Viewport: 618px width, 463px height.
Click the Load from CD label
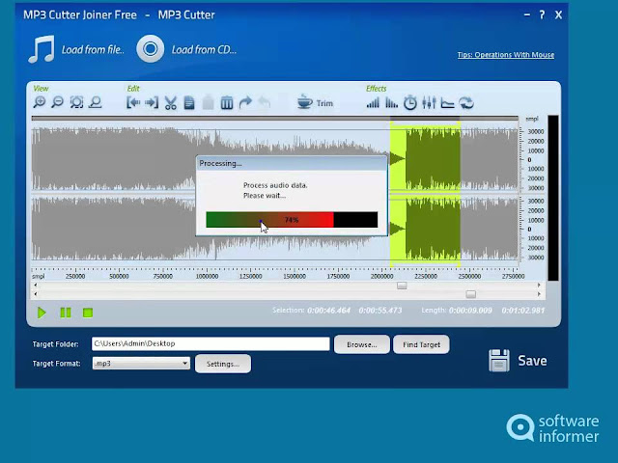(204, 49)
